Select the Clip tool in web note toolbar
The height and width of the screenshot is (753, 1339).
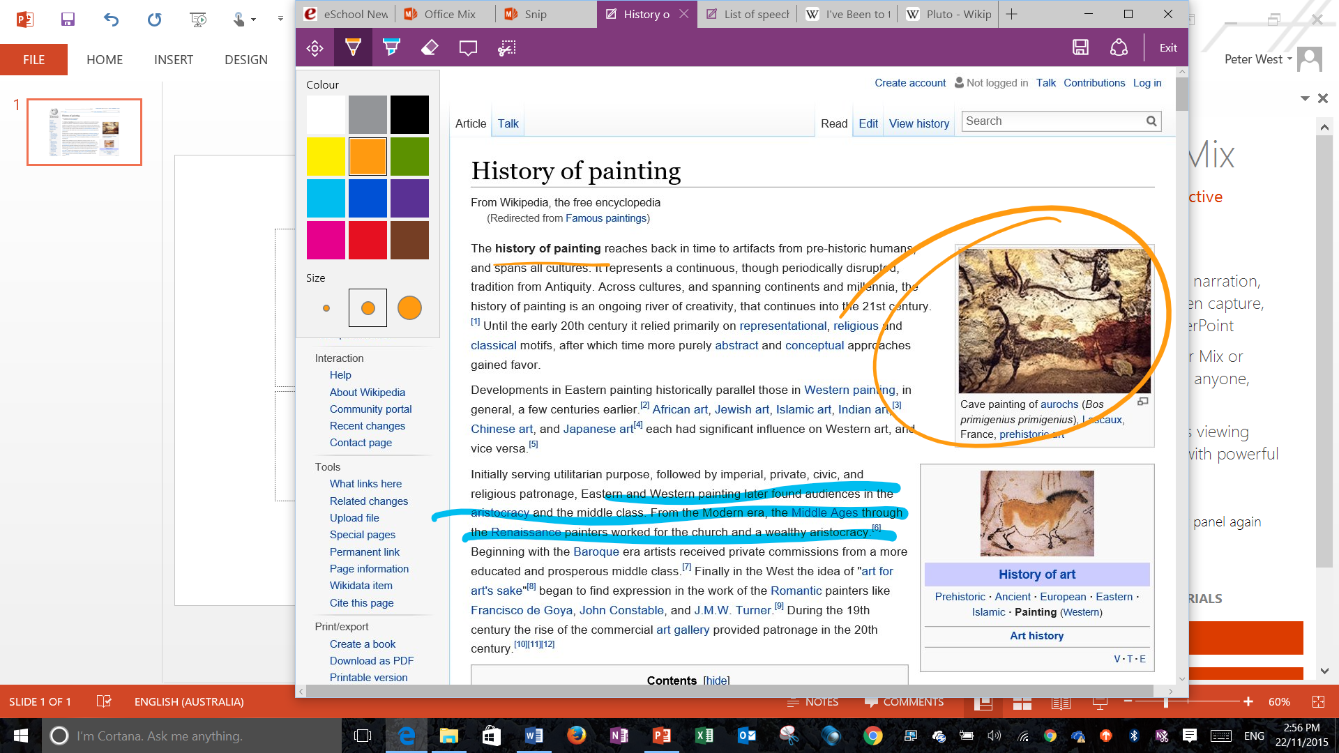[507, 48]
